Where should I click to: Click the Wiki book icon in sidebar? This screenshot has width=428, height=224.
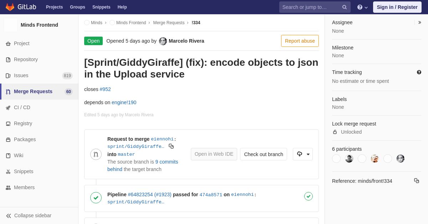pos(8,156)
